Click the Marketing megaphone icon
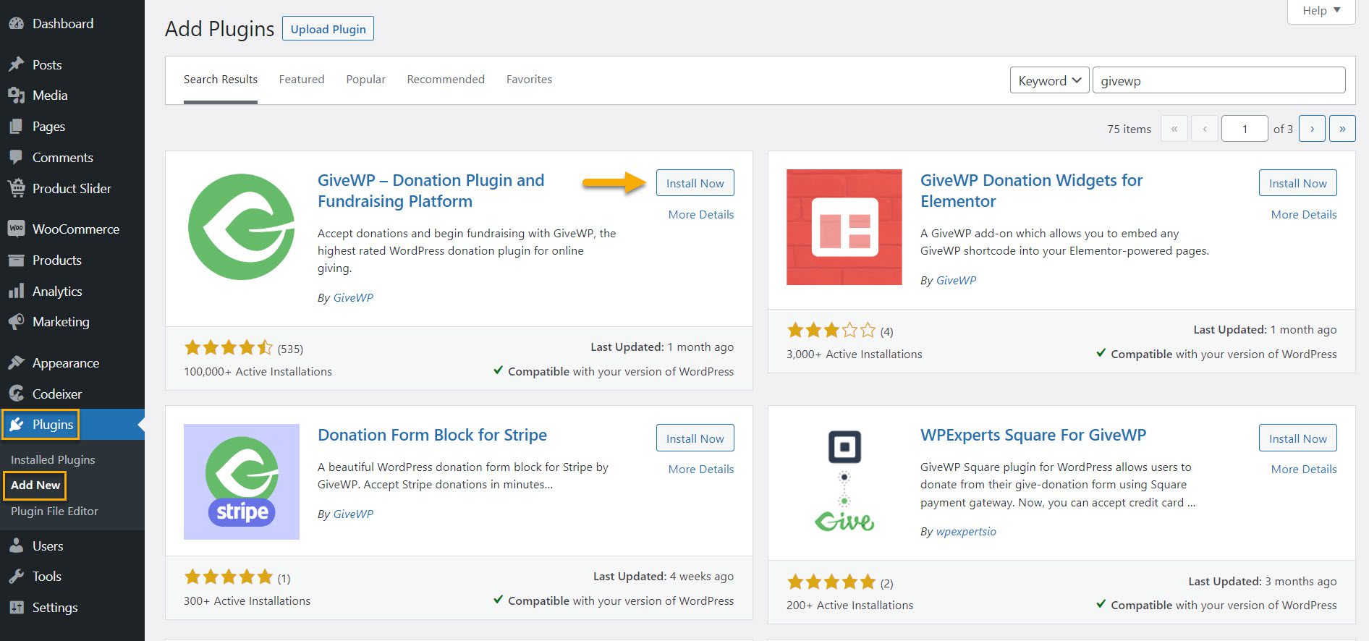This screenshot has width=1369, height=641. coord(16,321)
